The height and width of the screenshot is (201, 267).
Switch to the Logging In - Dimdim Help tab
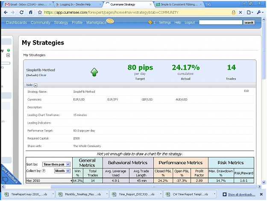(x=78, y=4)
